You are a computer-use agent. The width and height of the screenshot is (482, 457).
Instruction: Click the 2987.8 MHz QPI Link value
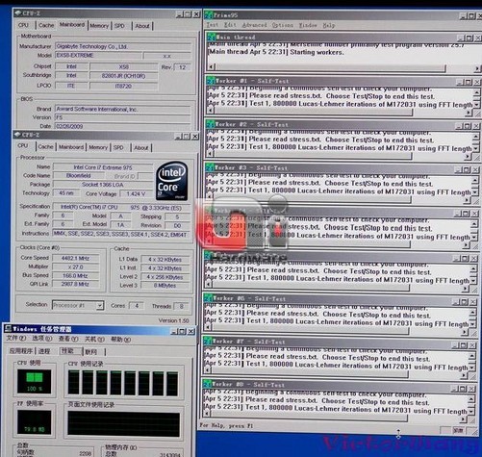75,284
